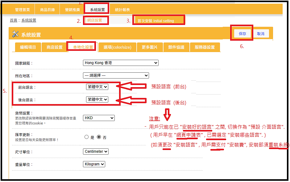Open the Centimeter size unit dropdown
This screenshot has width=290, height=182.
96,152
